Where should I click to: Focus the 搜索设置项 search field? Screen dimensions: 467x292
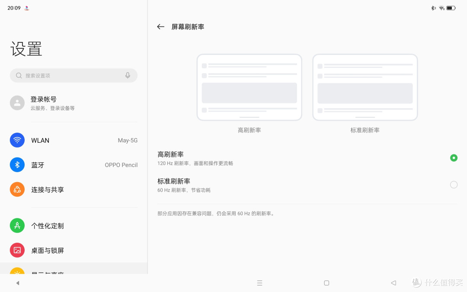point(74,75)
